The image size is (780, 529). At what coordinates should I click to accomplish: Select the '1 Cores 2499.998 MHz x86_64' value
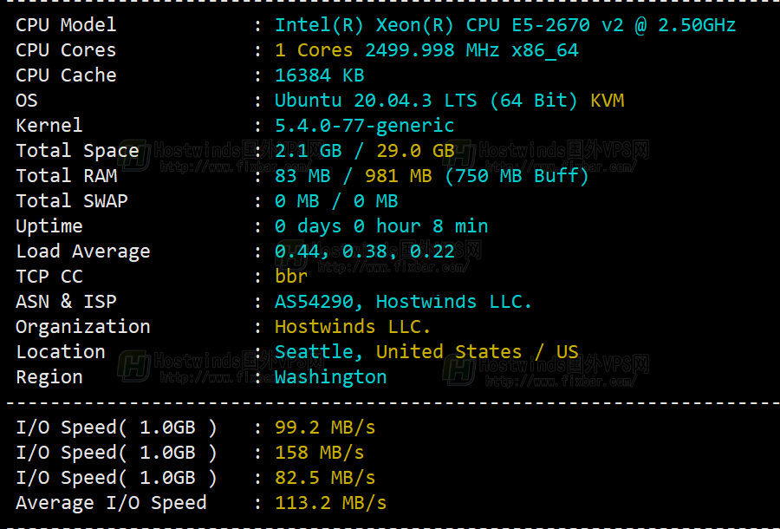426,50
